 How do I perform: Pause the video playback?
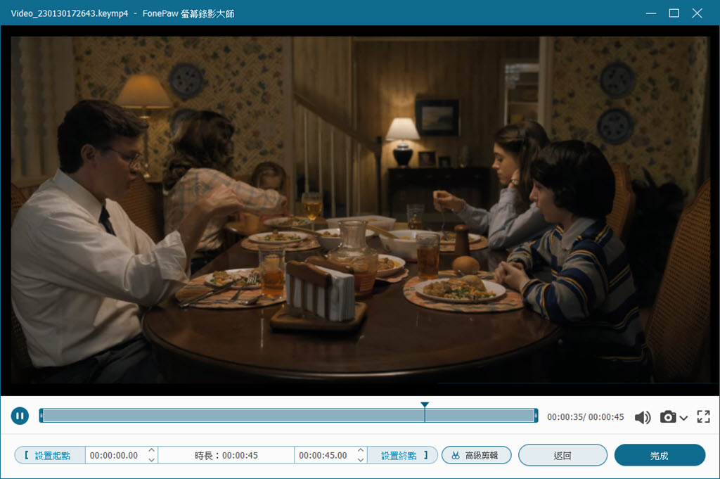(20, 416)
